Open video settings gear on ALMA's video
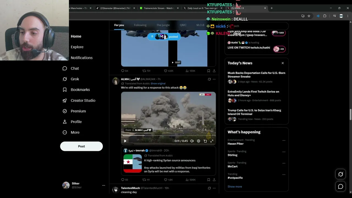Image resolution: width=352 pixels, height=198 pixels. 199,141
